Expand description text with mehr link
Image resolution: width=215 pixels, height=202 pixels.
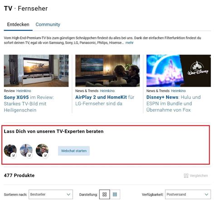pyautogui.click(x=129, y=43)
